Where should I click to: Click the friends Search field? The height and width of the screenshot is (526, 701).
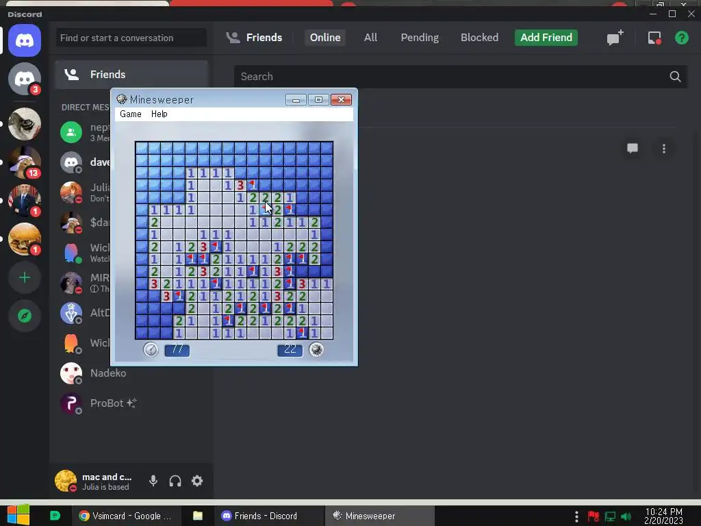click(x=461, y=77)
